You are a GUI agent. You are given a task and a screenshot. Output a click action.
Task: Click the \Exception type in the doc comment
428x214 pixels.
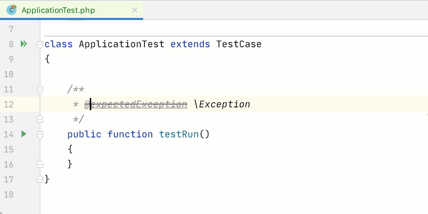point(222,104)
